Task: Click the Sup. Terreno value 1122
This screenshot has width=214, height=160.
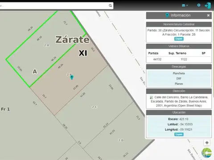Action: (x=184, y=59)
